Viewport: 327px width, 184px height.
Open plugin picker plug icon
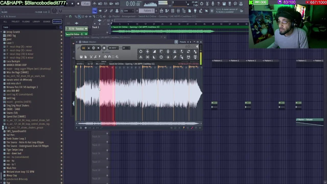click(195, 11)
